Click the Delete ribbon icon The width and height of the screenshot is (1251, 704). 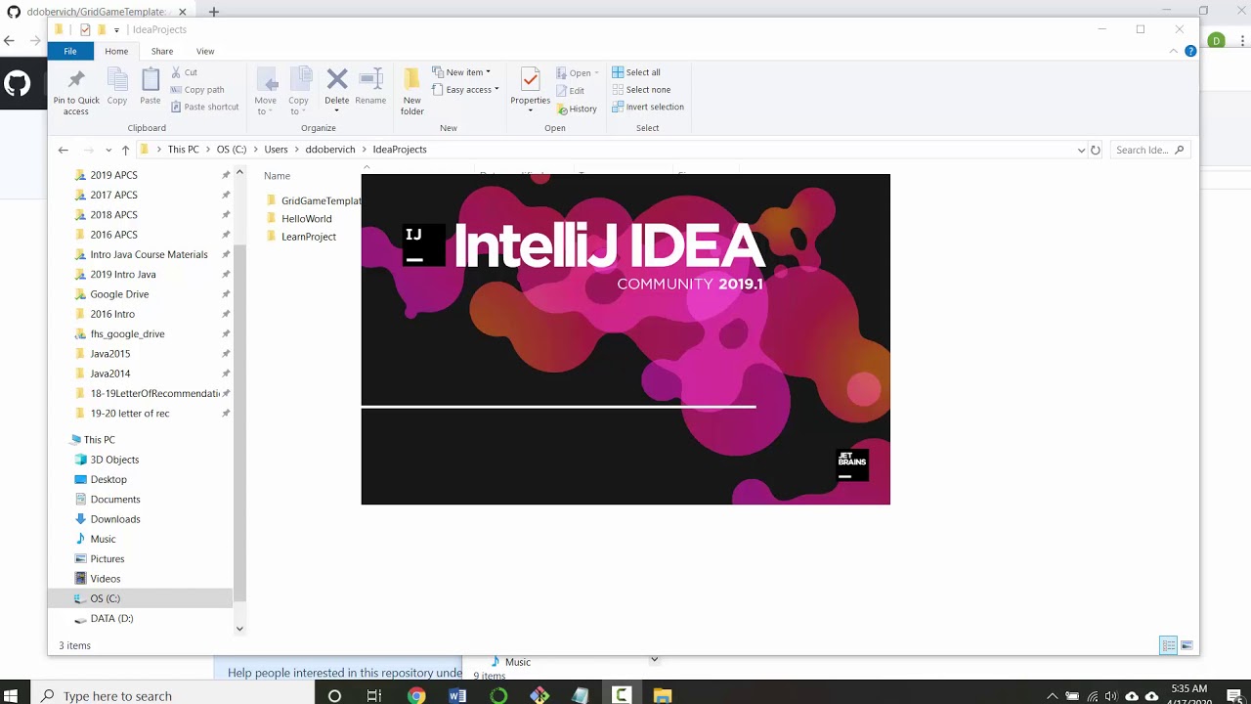pos(337,87)
